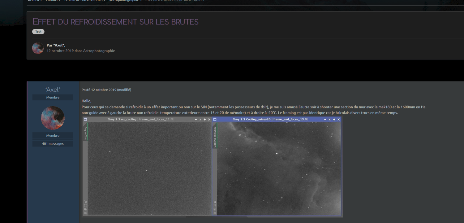Click the 'Hello,' greeting line
464x223 pixels.
(x=87, y=101)
